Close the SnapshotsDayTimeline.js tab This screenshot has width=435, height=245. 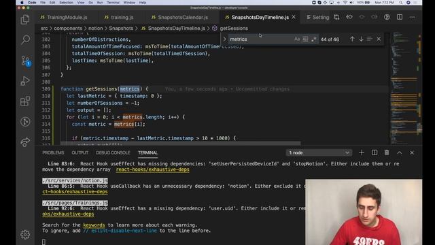294,17
